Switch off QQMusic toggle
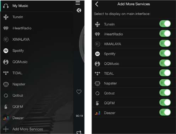 point(165,63)
